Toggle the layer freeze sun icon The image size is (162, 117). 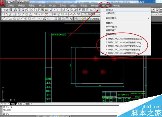point(83,19)
